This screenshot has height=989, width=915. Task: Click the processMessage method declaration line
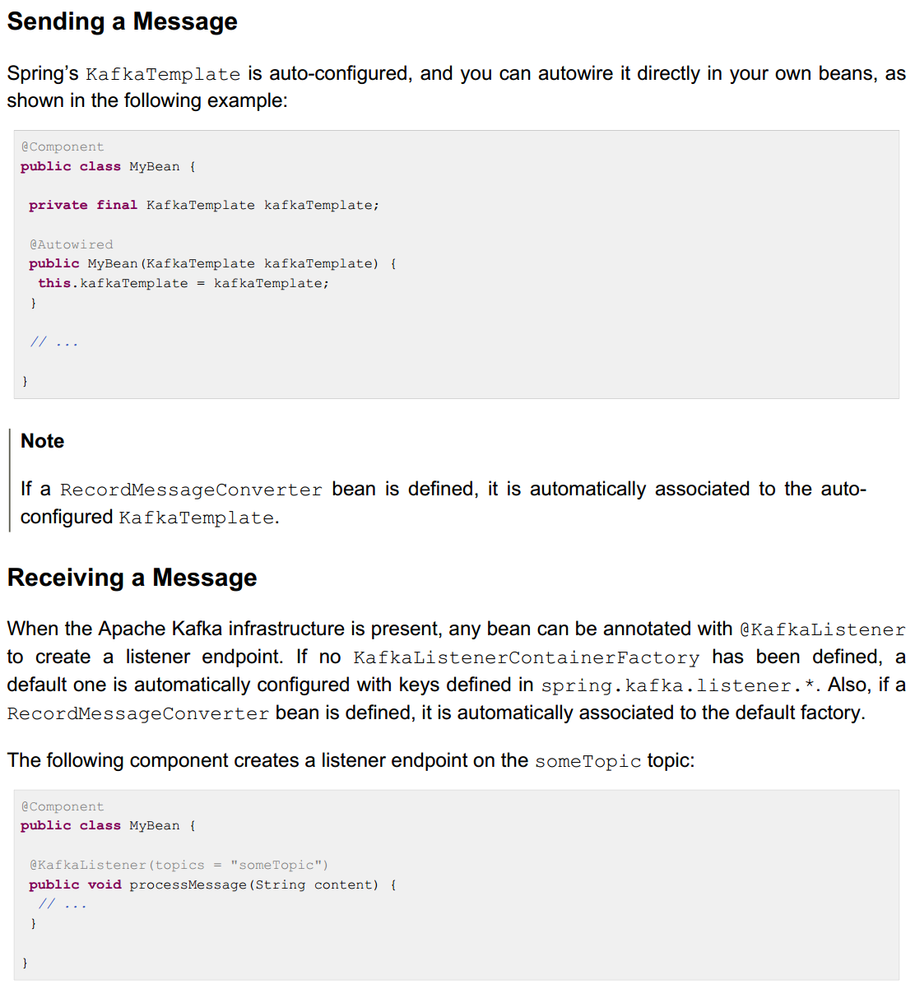coord(211,885)
